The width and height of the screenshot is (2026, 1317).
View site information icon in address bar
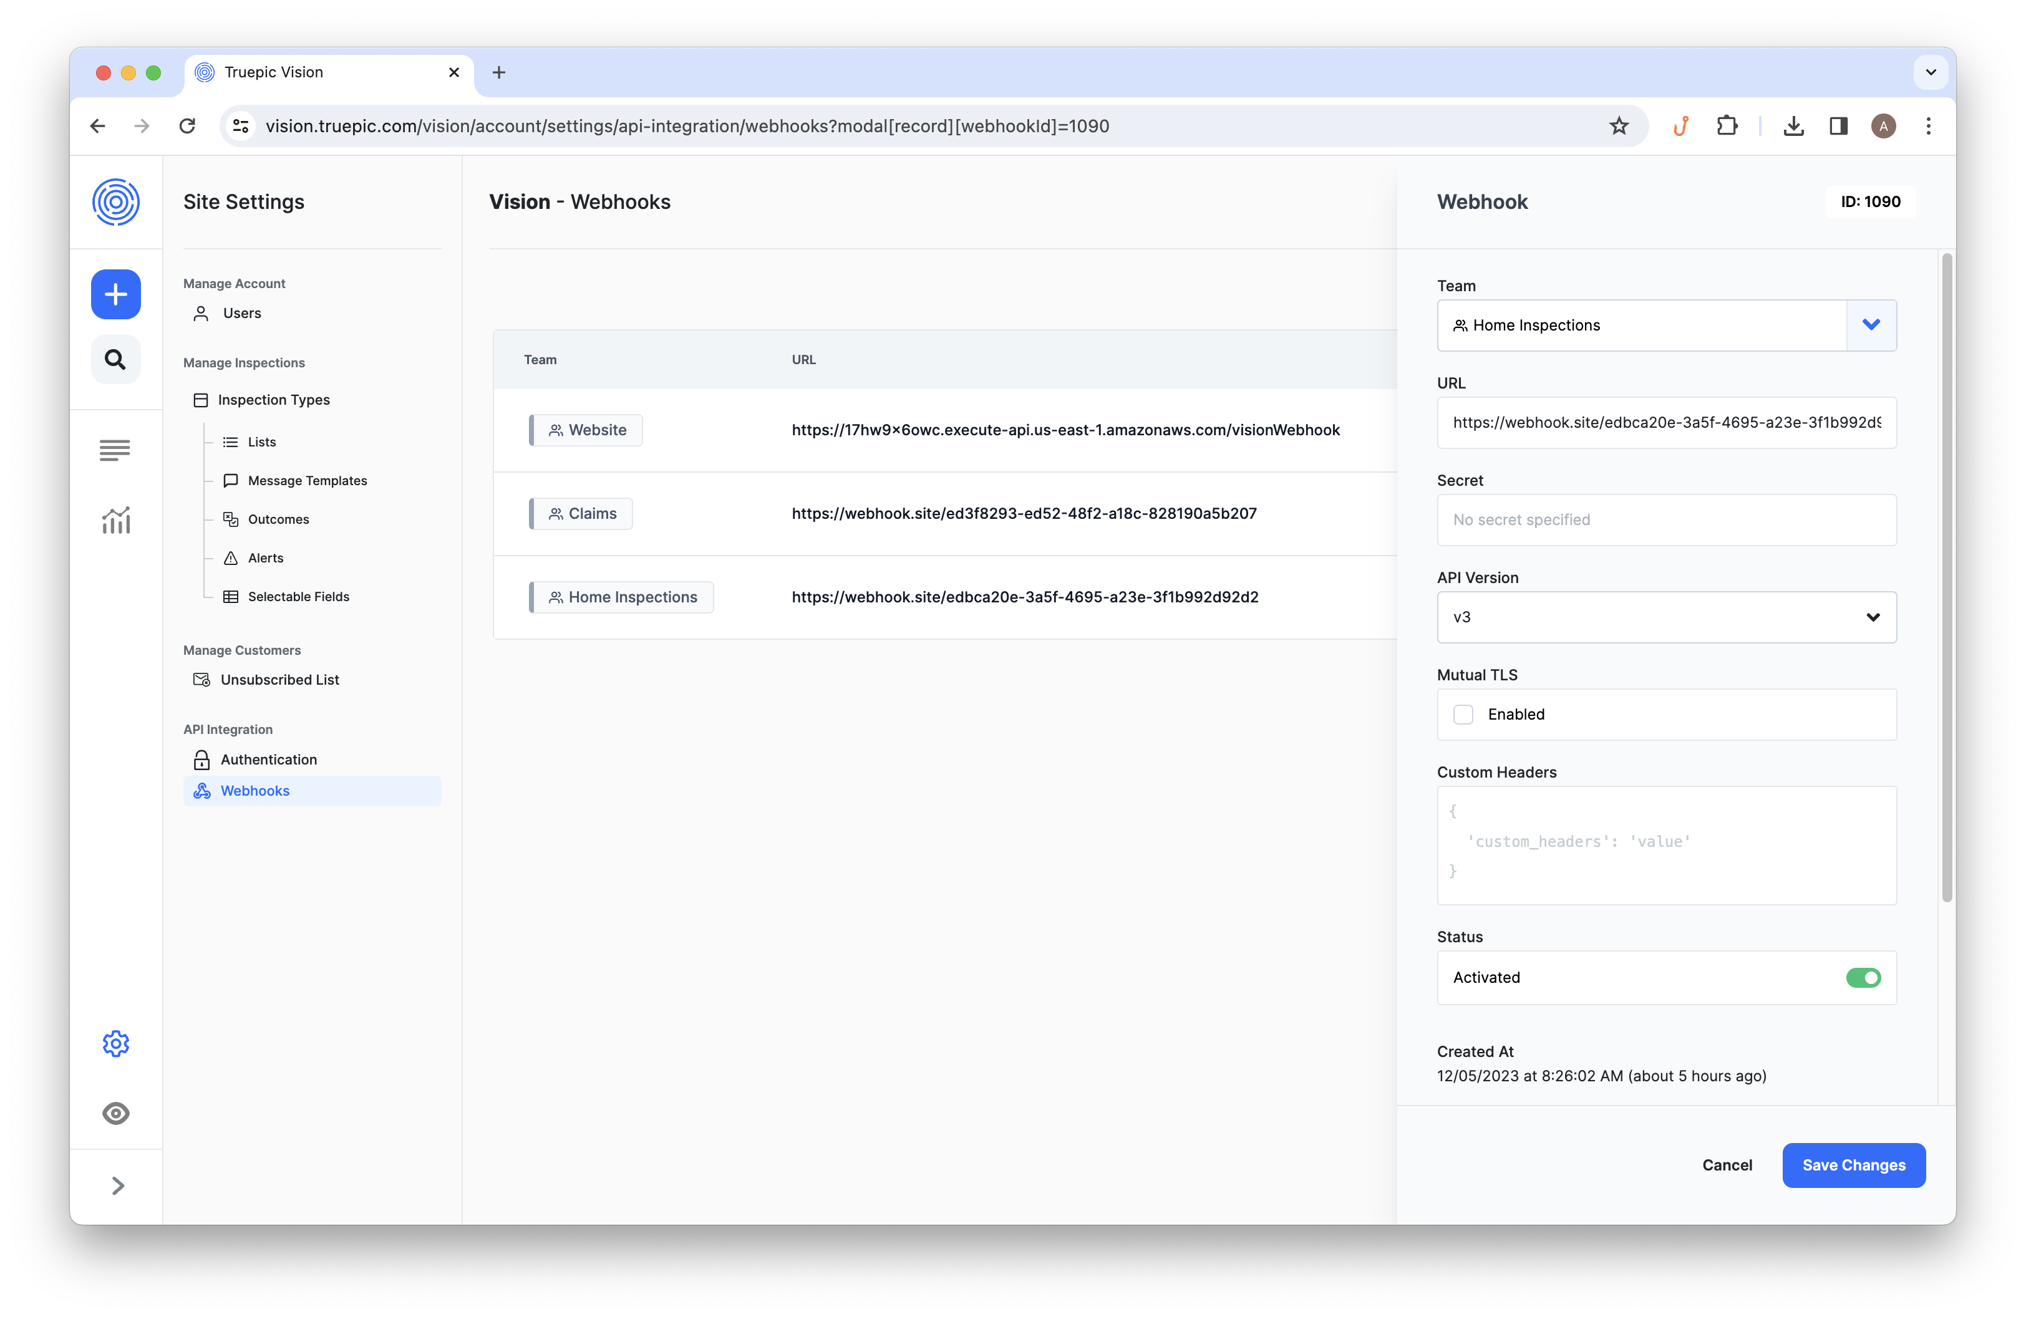(x=241, y=126)
